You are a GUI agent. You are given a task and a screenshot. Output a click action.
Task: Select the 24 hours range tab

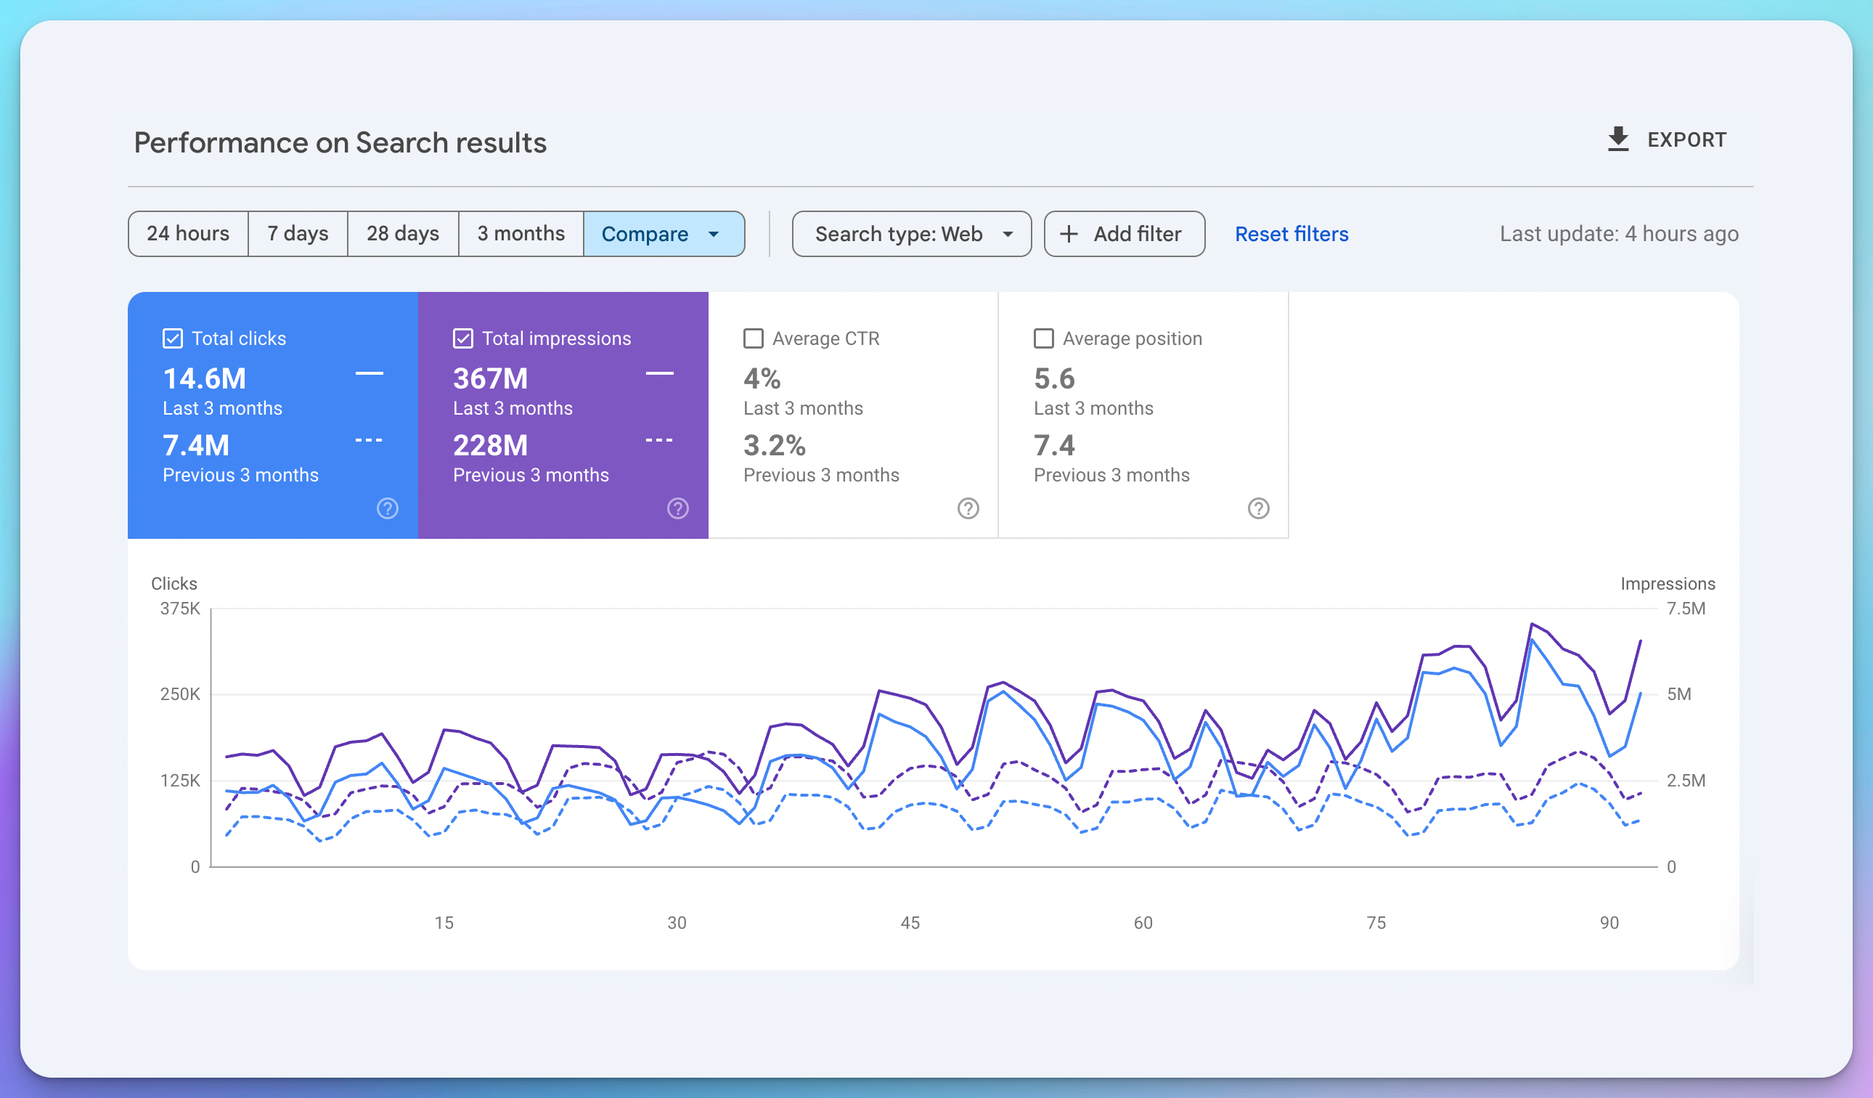click(188, 234)
